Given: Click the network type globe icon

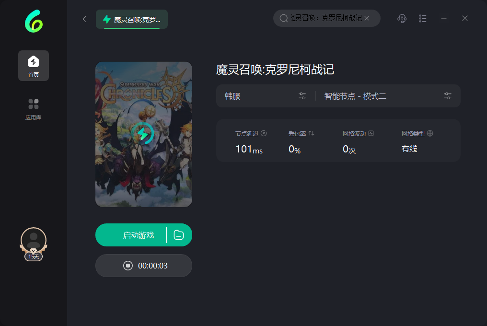Looking at the screenshot, I should point(430,133).
